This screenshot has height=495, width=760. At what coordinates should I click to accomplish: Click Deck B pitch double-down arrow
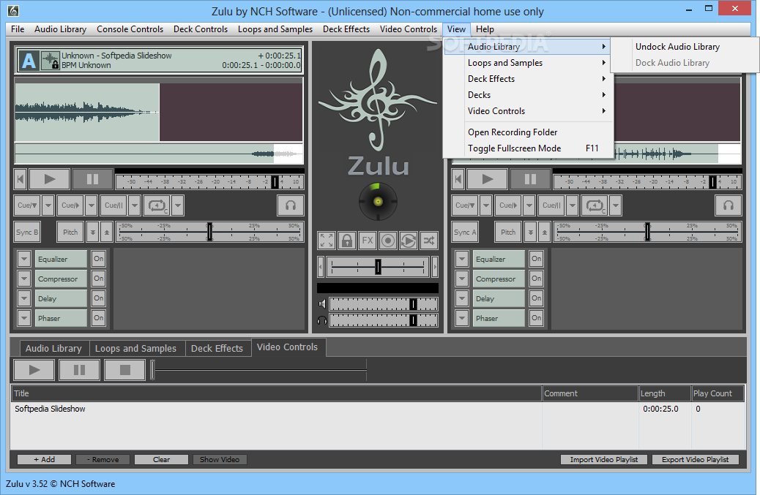coord(531,233)
